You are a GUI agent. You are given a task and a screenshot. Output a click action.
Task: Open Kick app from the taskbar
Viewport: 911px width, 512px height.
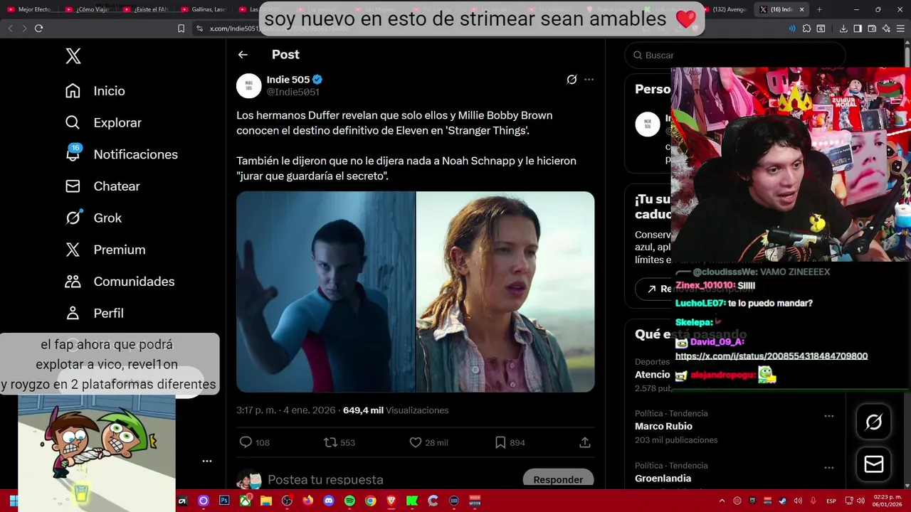[x=412, y=501]
